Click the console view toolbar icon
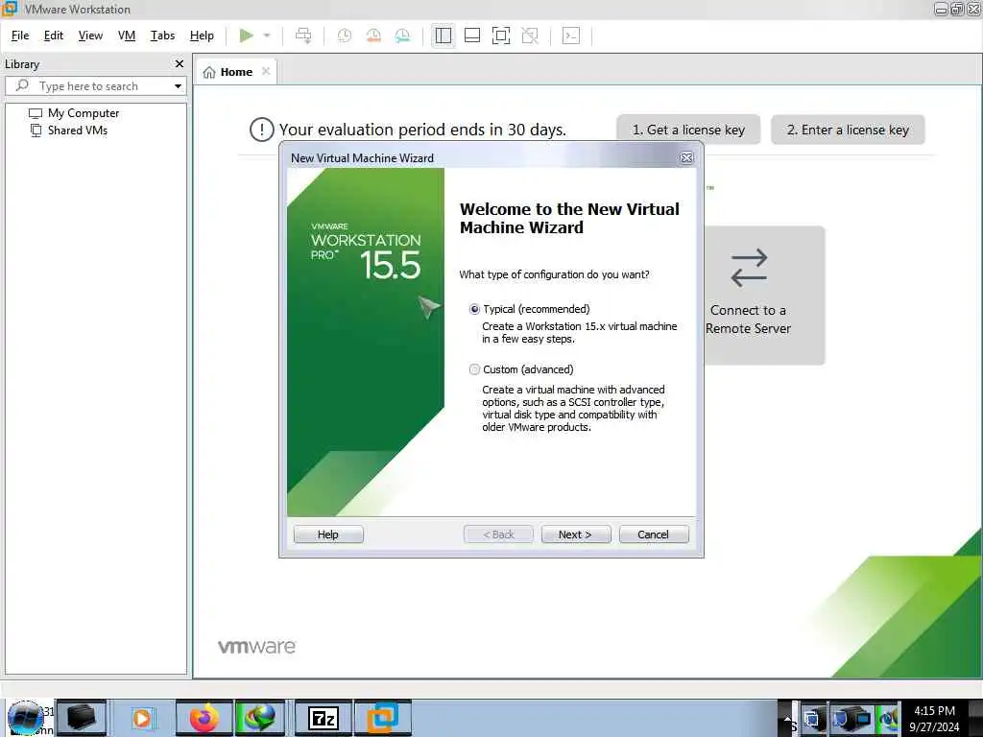 click(x=571, y=36)
